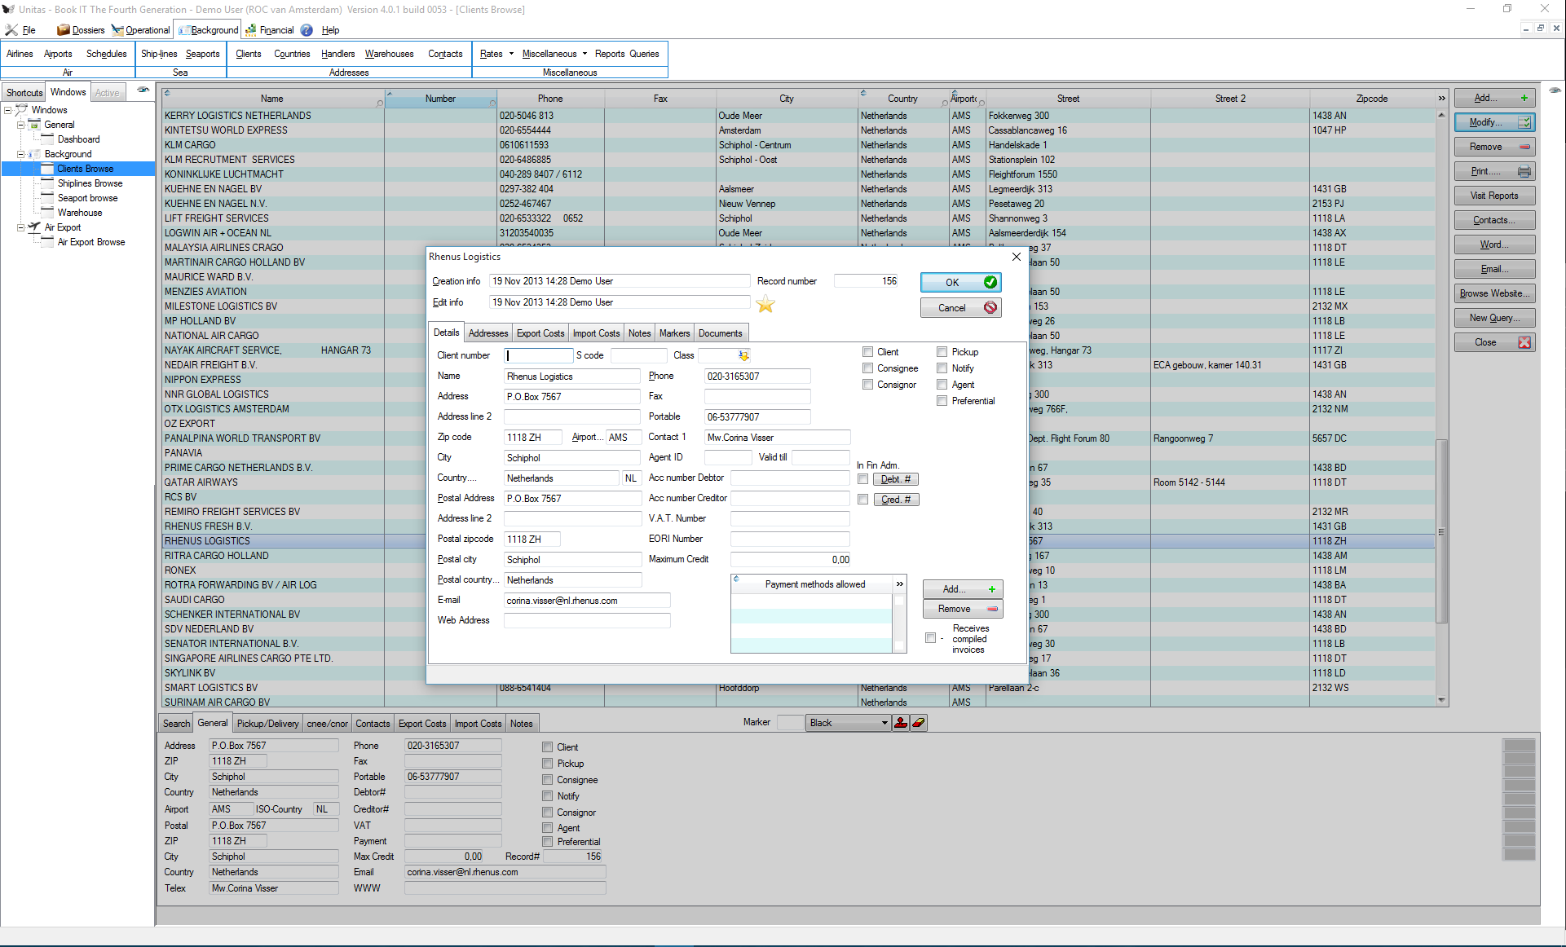Open the Documents tab in the dialog

point(721,333)
